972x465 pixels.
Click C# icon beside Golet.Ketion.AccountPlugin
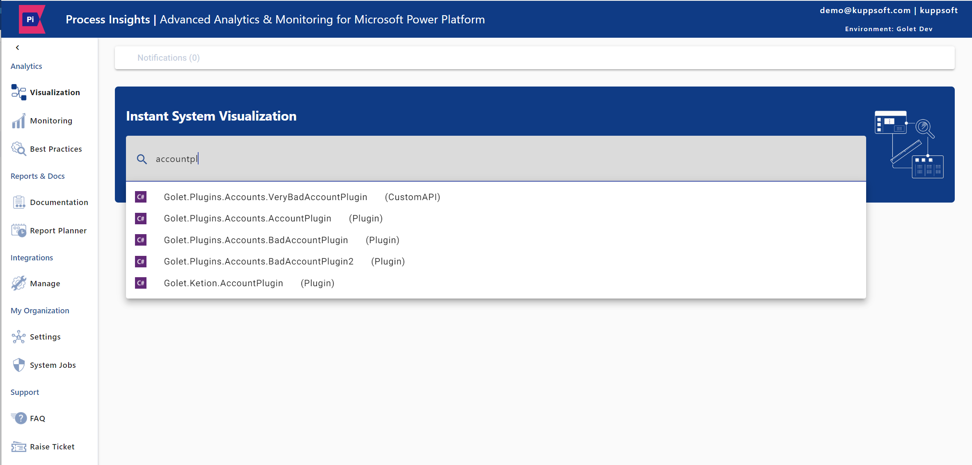click(x=141, y=283)
